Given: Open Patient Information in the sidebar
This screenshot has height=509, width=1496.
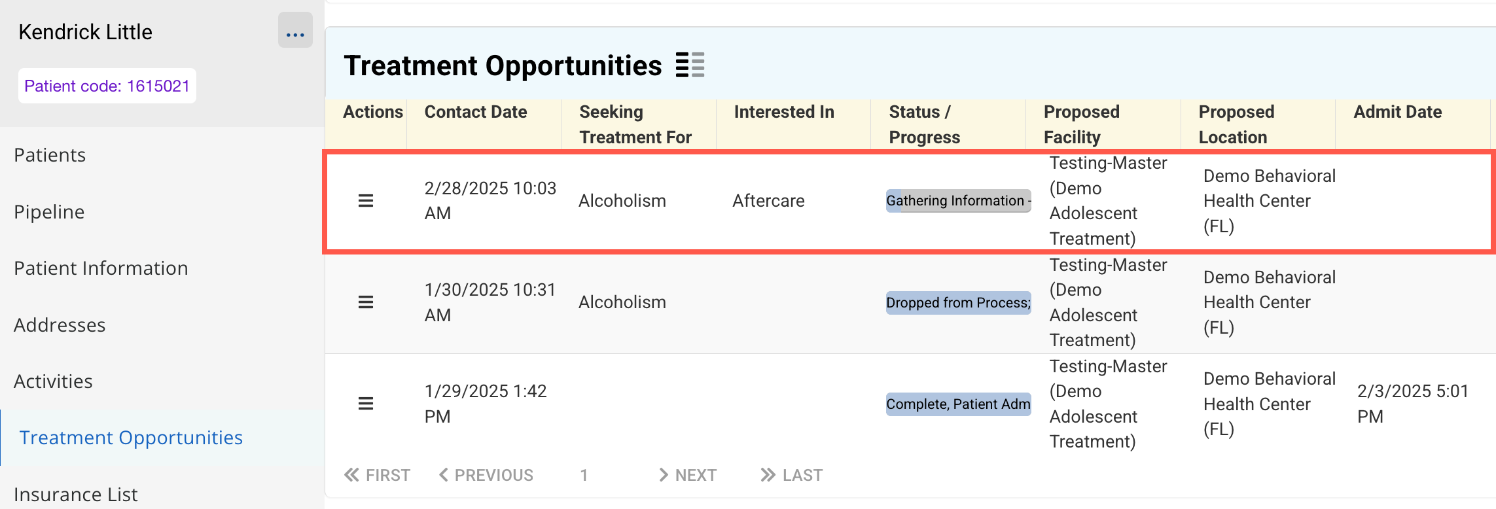Looking at the screenshot, I should tap(101, 268).
